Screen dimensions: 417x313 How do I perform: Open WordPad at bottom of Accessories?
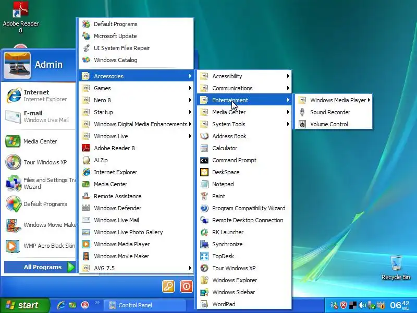click(x=244, y=304)
